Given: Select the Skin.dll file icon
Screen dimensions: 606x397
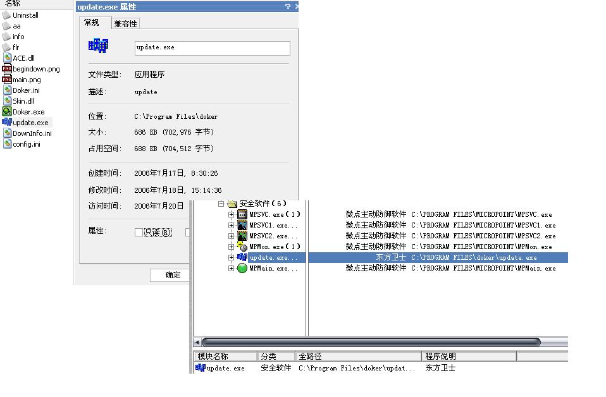Looking at the screenshot, I should pyautogui.click(x=7, y=101).
